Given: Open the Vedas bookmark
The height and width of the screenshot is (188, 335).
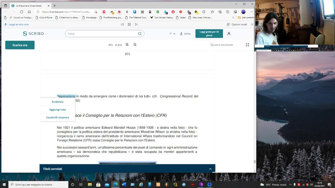Looking at the screenshot, I should point(181,17).
